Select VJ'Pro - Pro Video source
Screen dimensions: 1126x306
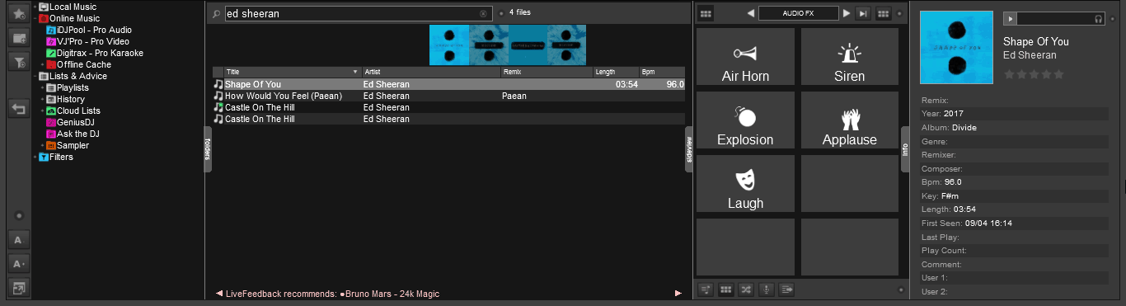(x=87, y=41)
